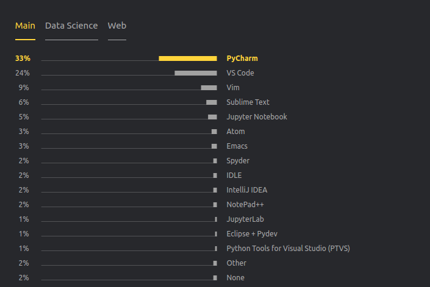Image resolution: width=430 pixels, height=287 pixels.
Task: Select the Web tab
Action: [117, 26]
